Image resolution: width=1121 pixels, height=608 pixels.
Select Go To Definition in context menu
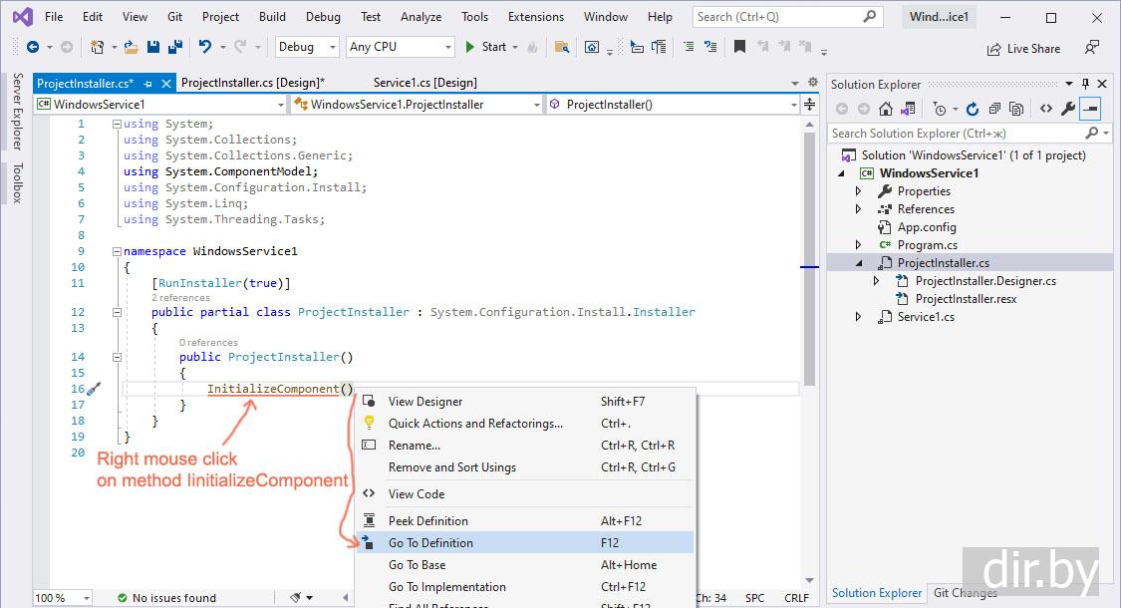pos(430,542)
